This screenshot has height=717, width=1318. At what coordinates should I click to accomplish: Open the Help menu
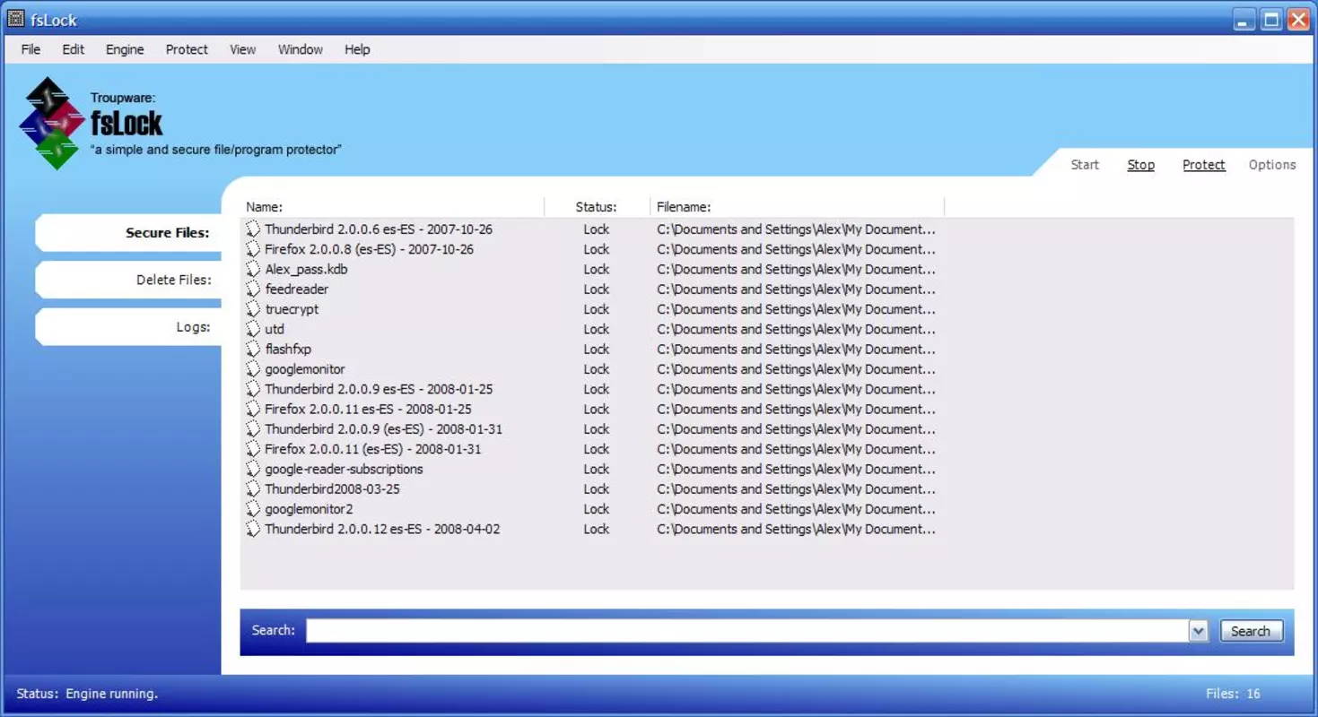click(357, 49)
